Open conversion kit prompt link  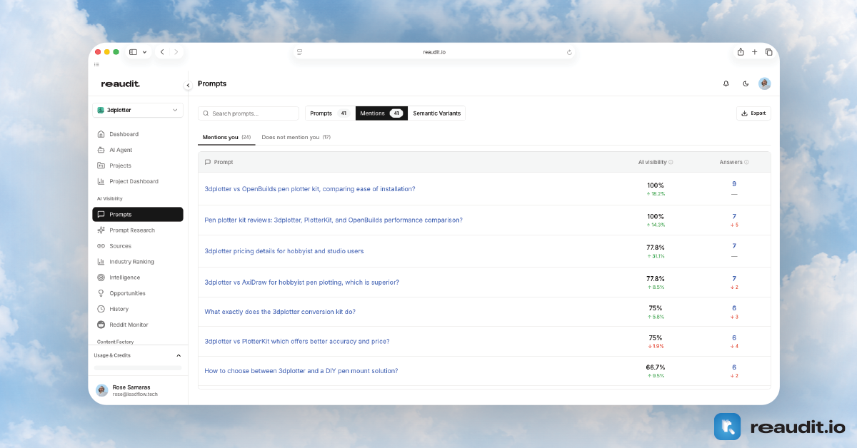280,312
